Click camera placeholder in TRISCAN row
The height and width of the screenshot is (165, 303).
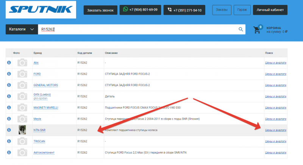(x=22, y=141)
